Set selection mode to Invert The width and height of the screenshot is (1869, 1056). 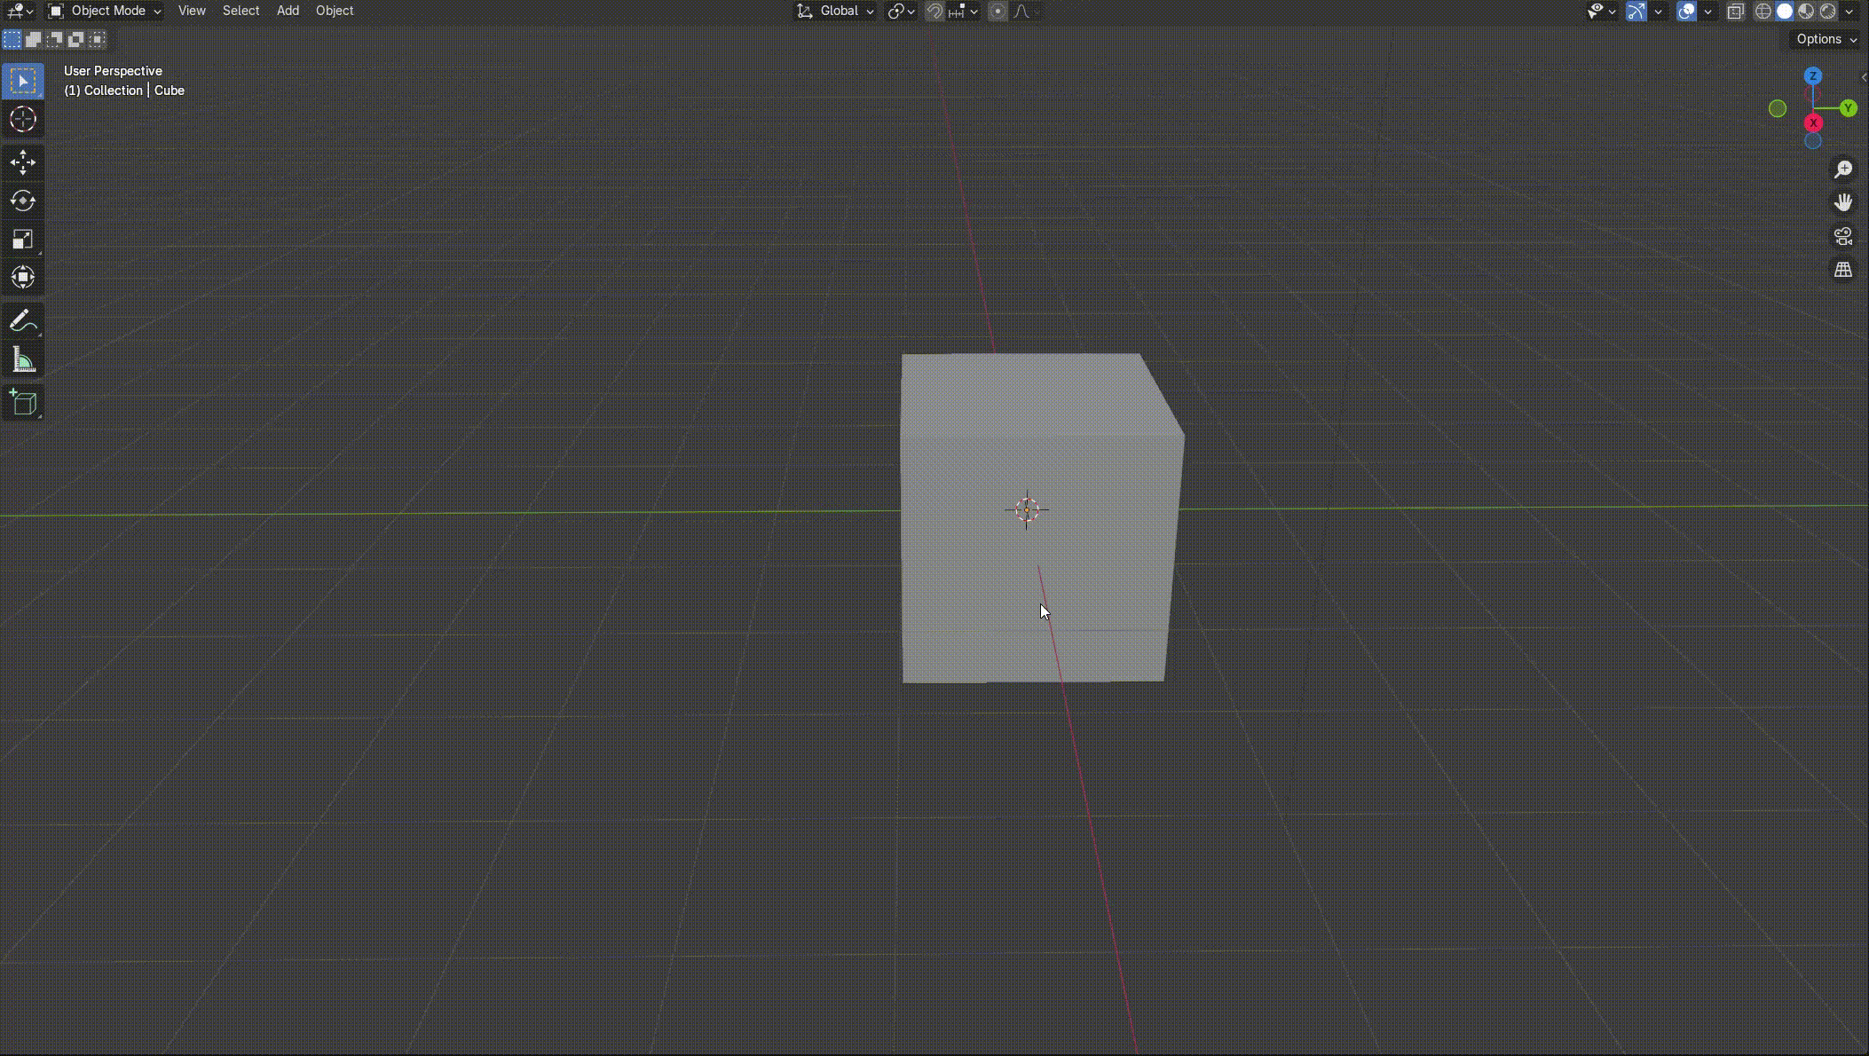(75, 39)
